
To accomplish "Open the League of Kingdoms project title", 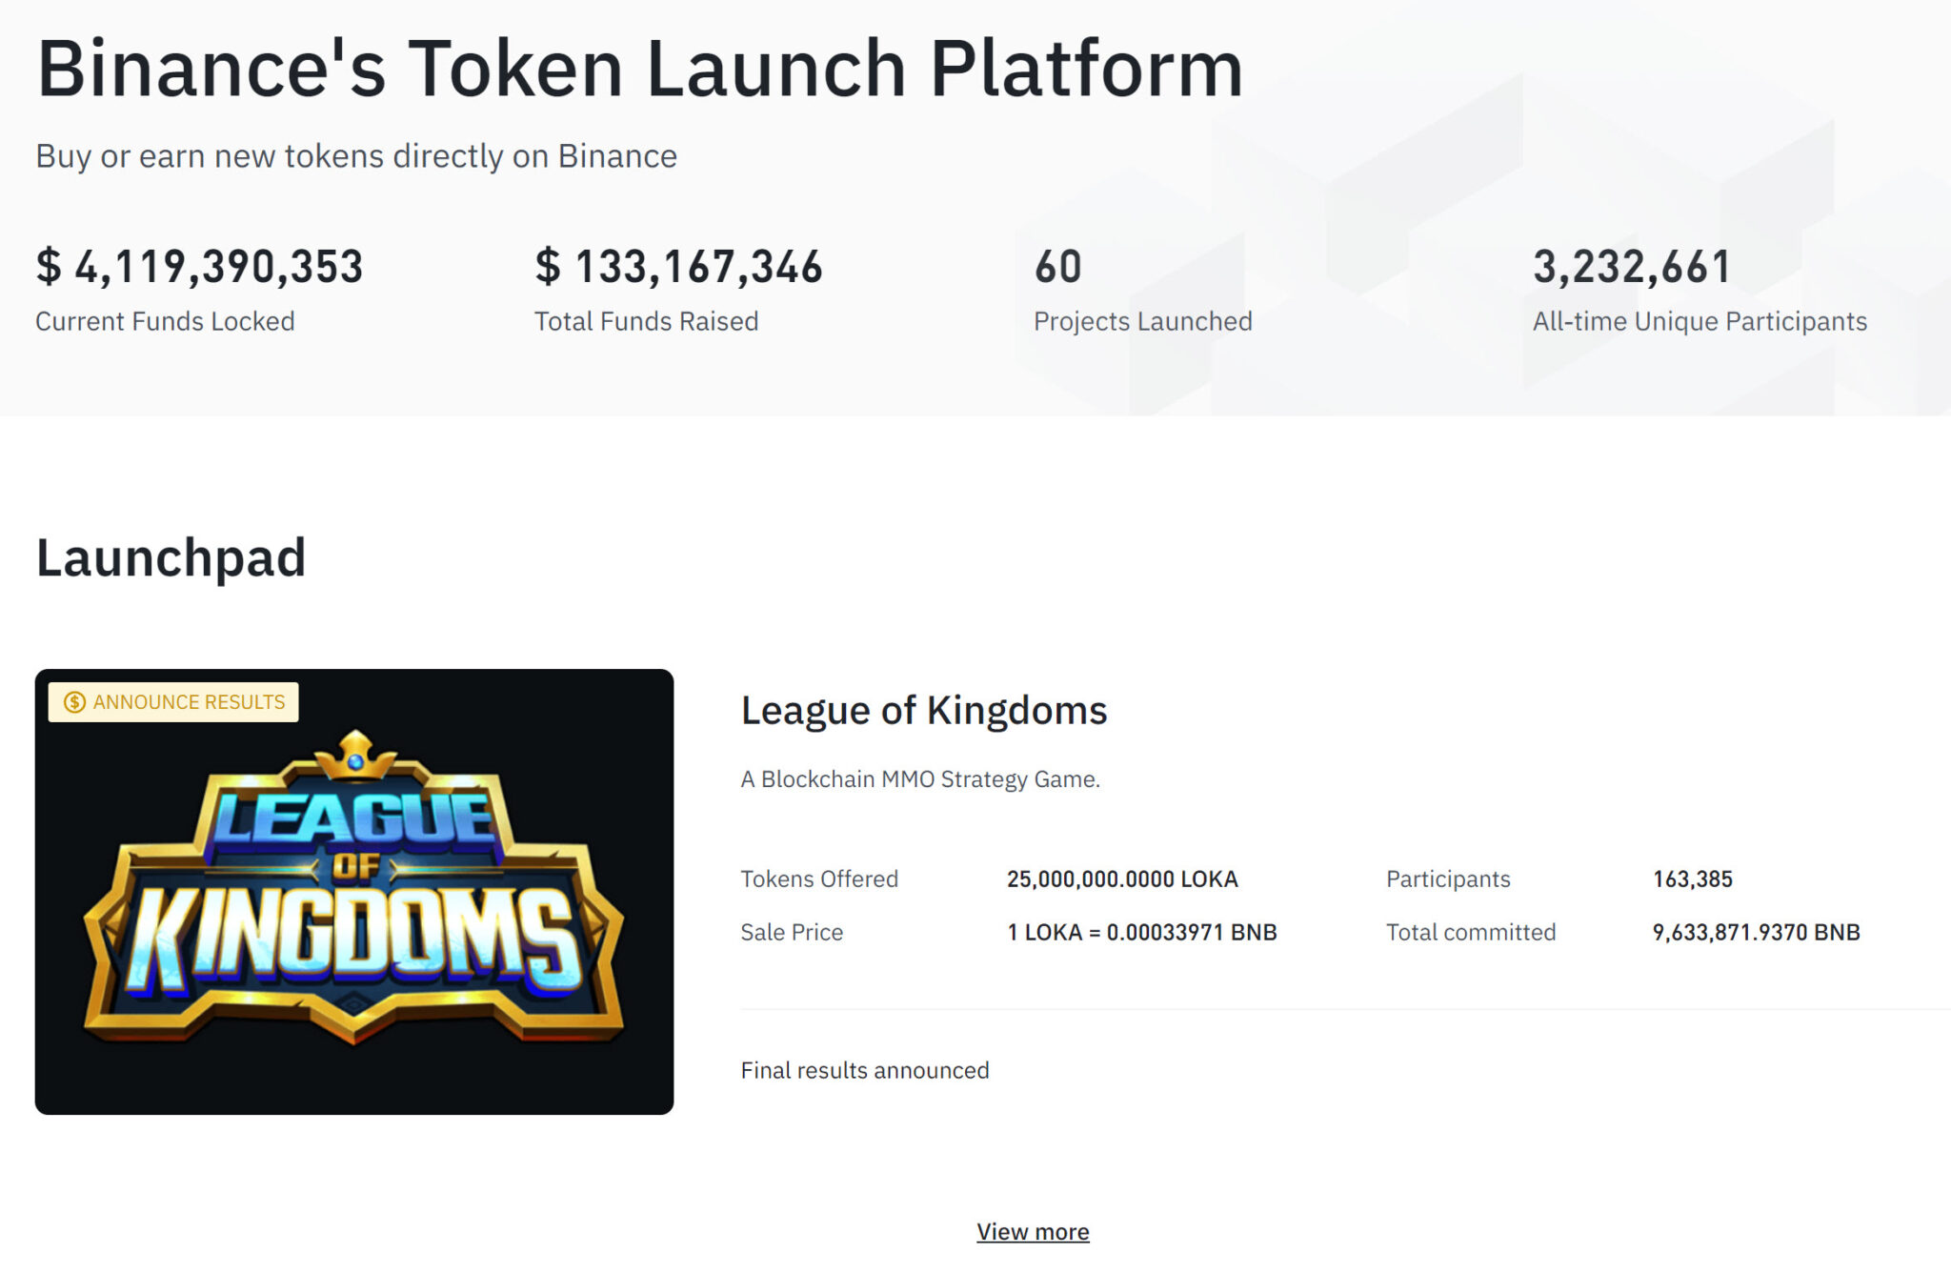I will click(923, 711).
